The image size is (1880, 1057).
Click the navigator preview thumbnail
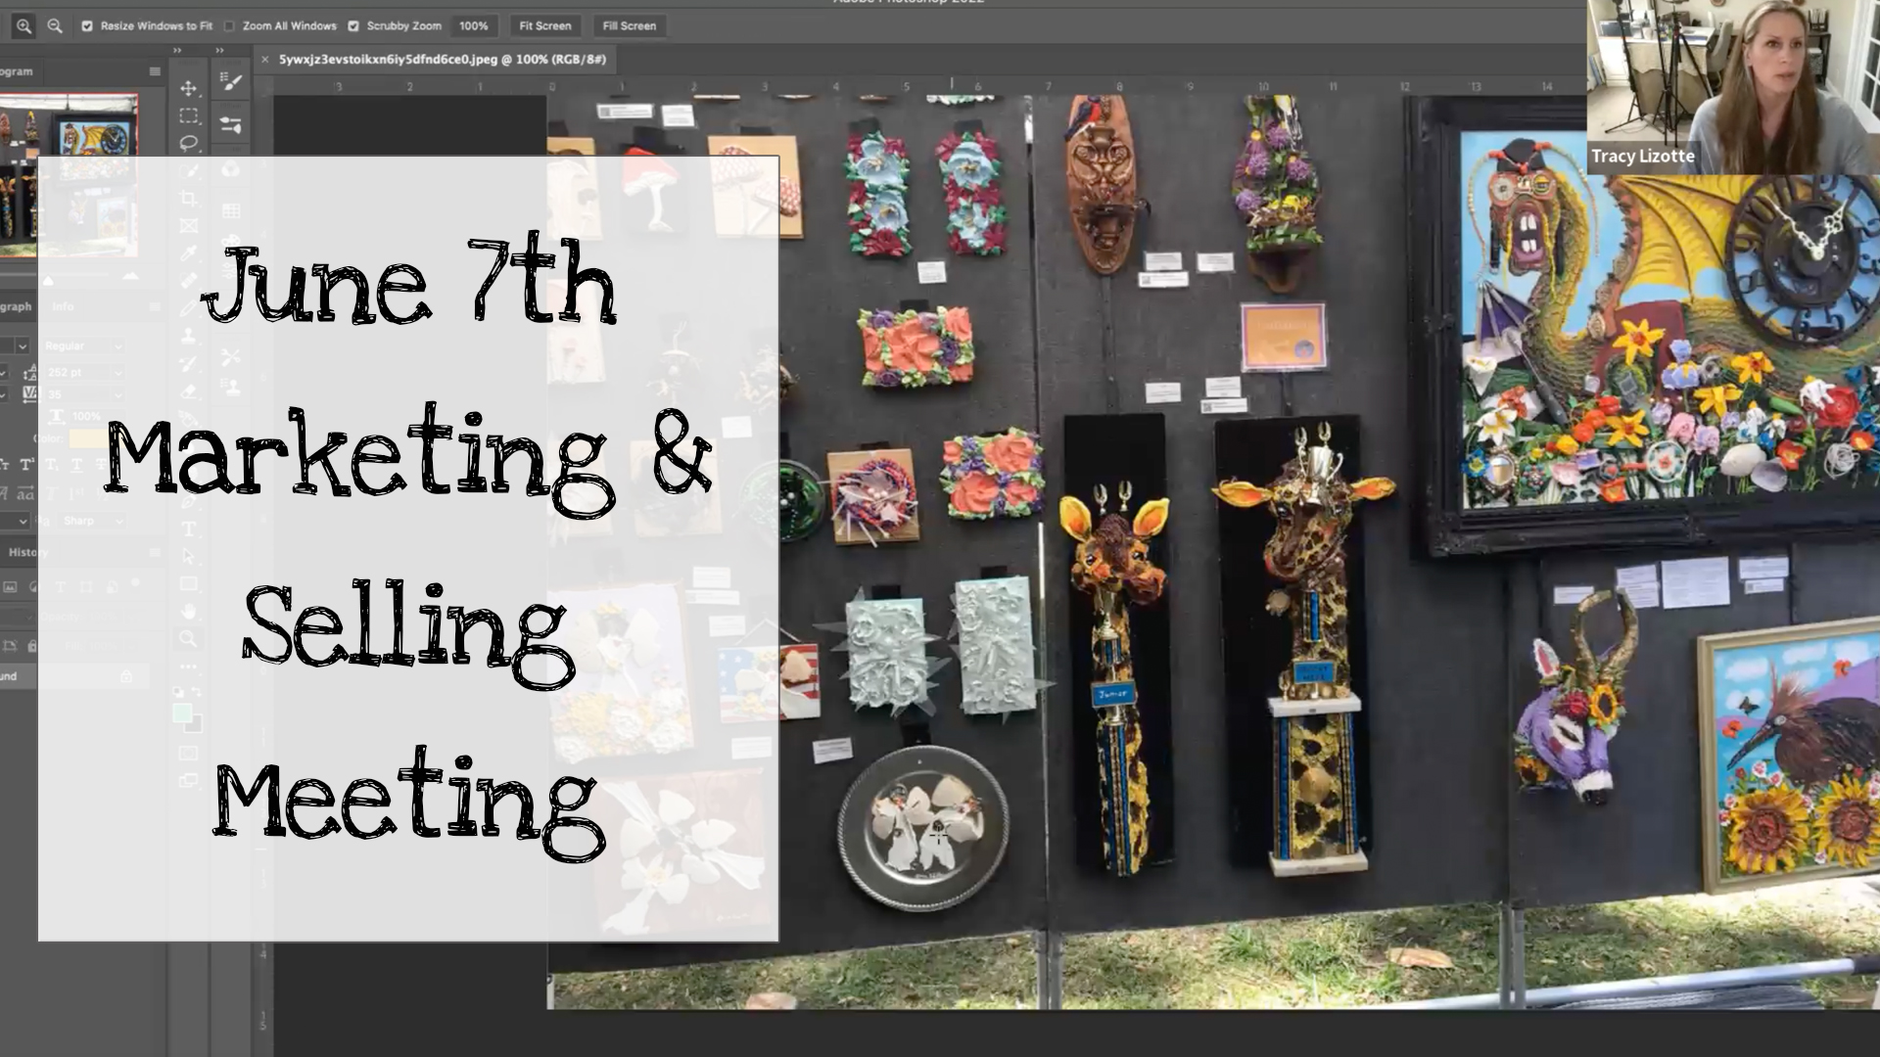[x=69, y=175]
